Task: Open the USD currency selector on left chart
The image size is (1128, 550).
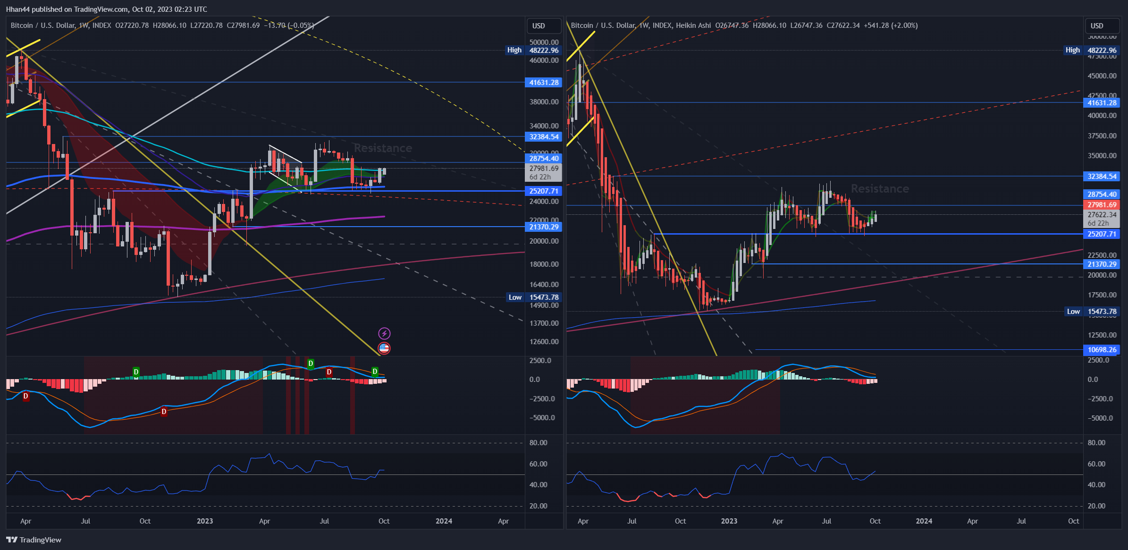Action: pyautogui.click(x=544, y=25)
